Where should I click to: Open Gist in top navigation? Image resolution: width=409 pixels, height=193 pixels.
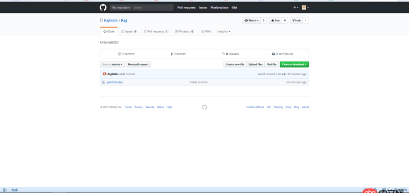(235, 8)
